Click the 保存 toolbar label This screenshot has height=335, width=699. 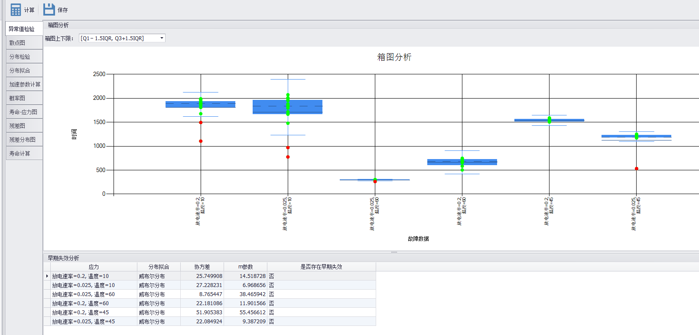63,10
